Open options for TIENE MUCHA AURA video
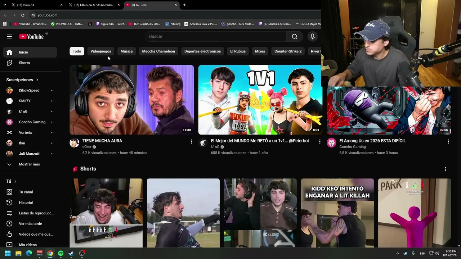The width and height of the screenshot is (461, 259). coord(191,142)
